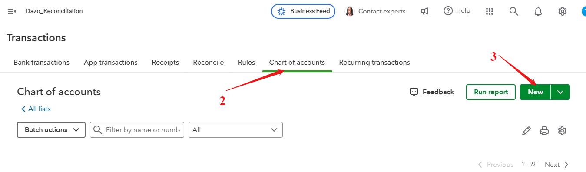586x172 pixels.
Task: Open the apps grid icon
Action: point(490,11)
